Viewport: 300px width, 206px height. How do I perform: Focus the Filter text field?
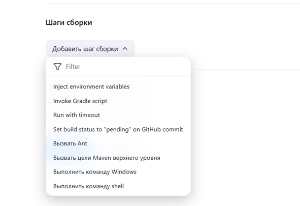coord(118,67)
